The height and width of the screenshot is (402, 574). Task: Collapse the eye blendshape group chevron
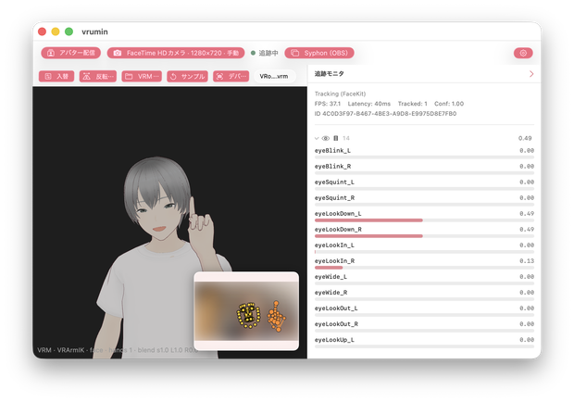coord(317,138)
